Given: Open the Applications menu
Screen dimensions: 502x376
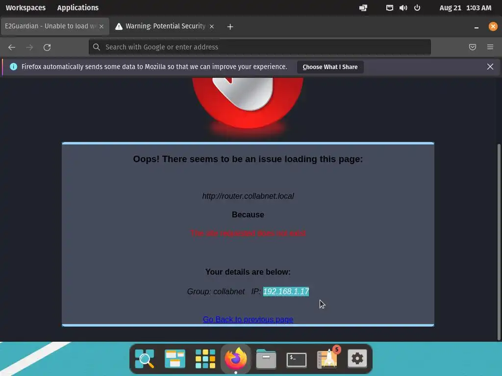Looking at the screenshot, I should pyautogui.click(x=78, y=8).
